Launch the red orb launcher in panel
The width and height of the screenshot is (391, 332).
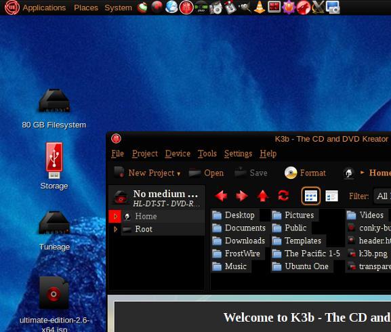[x=157, y=7]
